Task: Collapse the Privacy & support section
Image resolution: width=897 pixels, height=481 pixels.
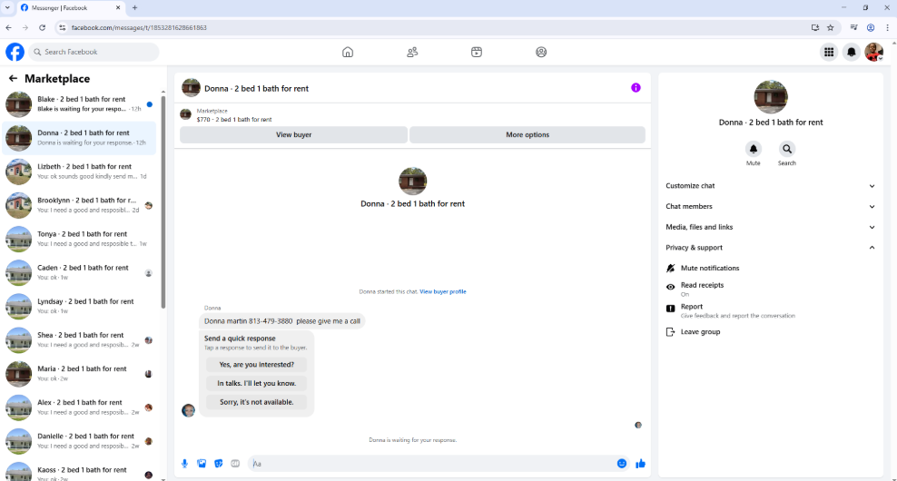Action: pyautogui.click(x=771, y=248)
